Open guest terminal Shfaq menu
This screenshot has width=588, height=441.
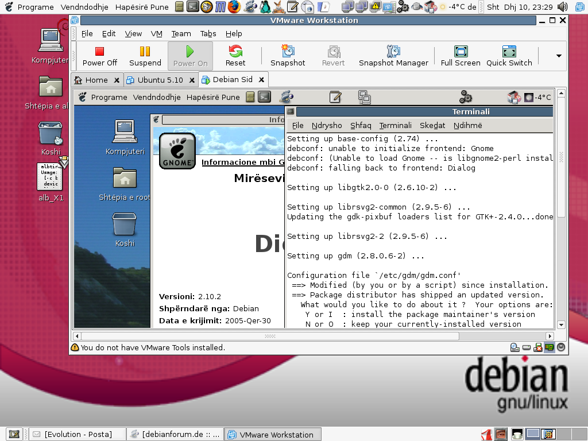[x=361, y=126]
